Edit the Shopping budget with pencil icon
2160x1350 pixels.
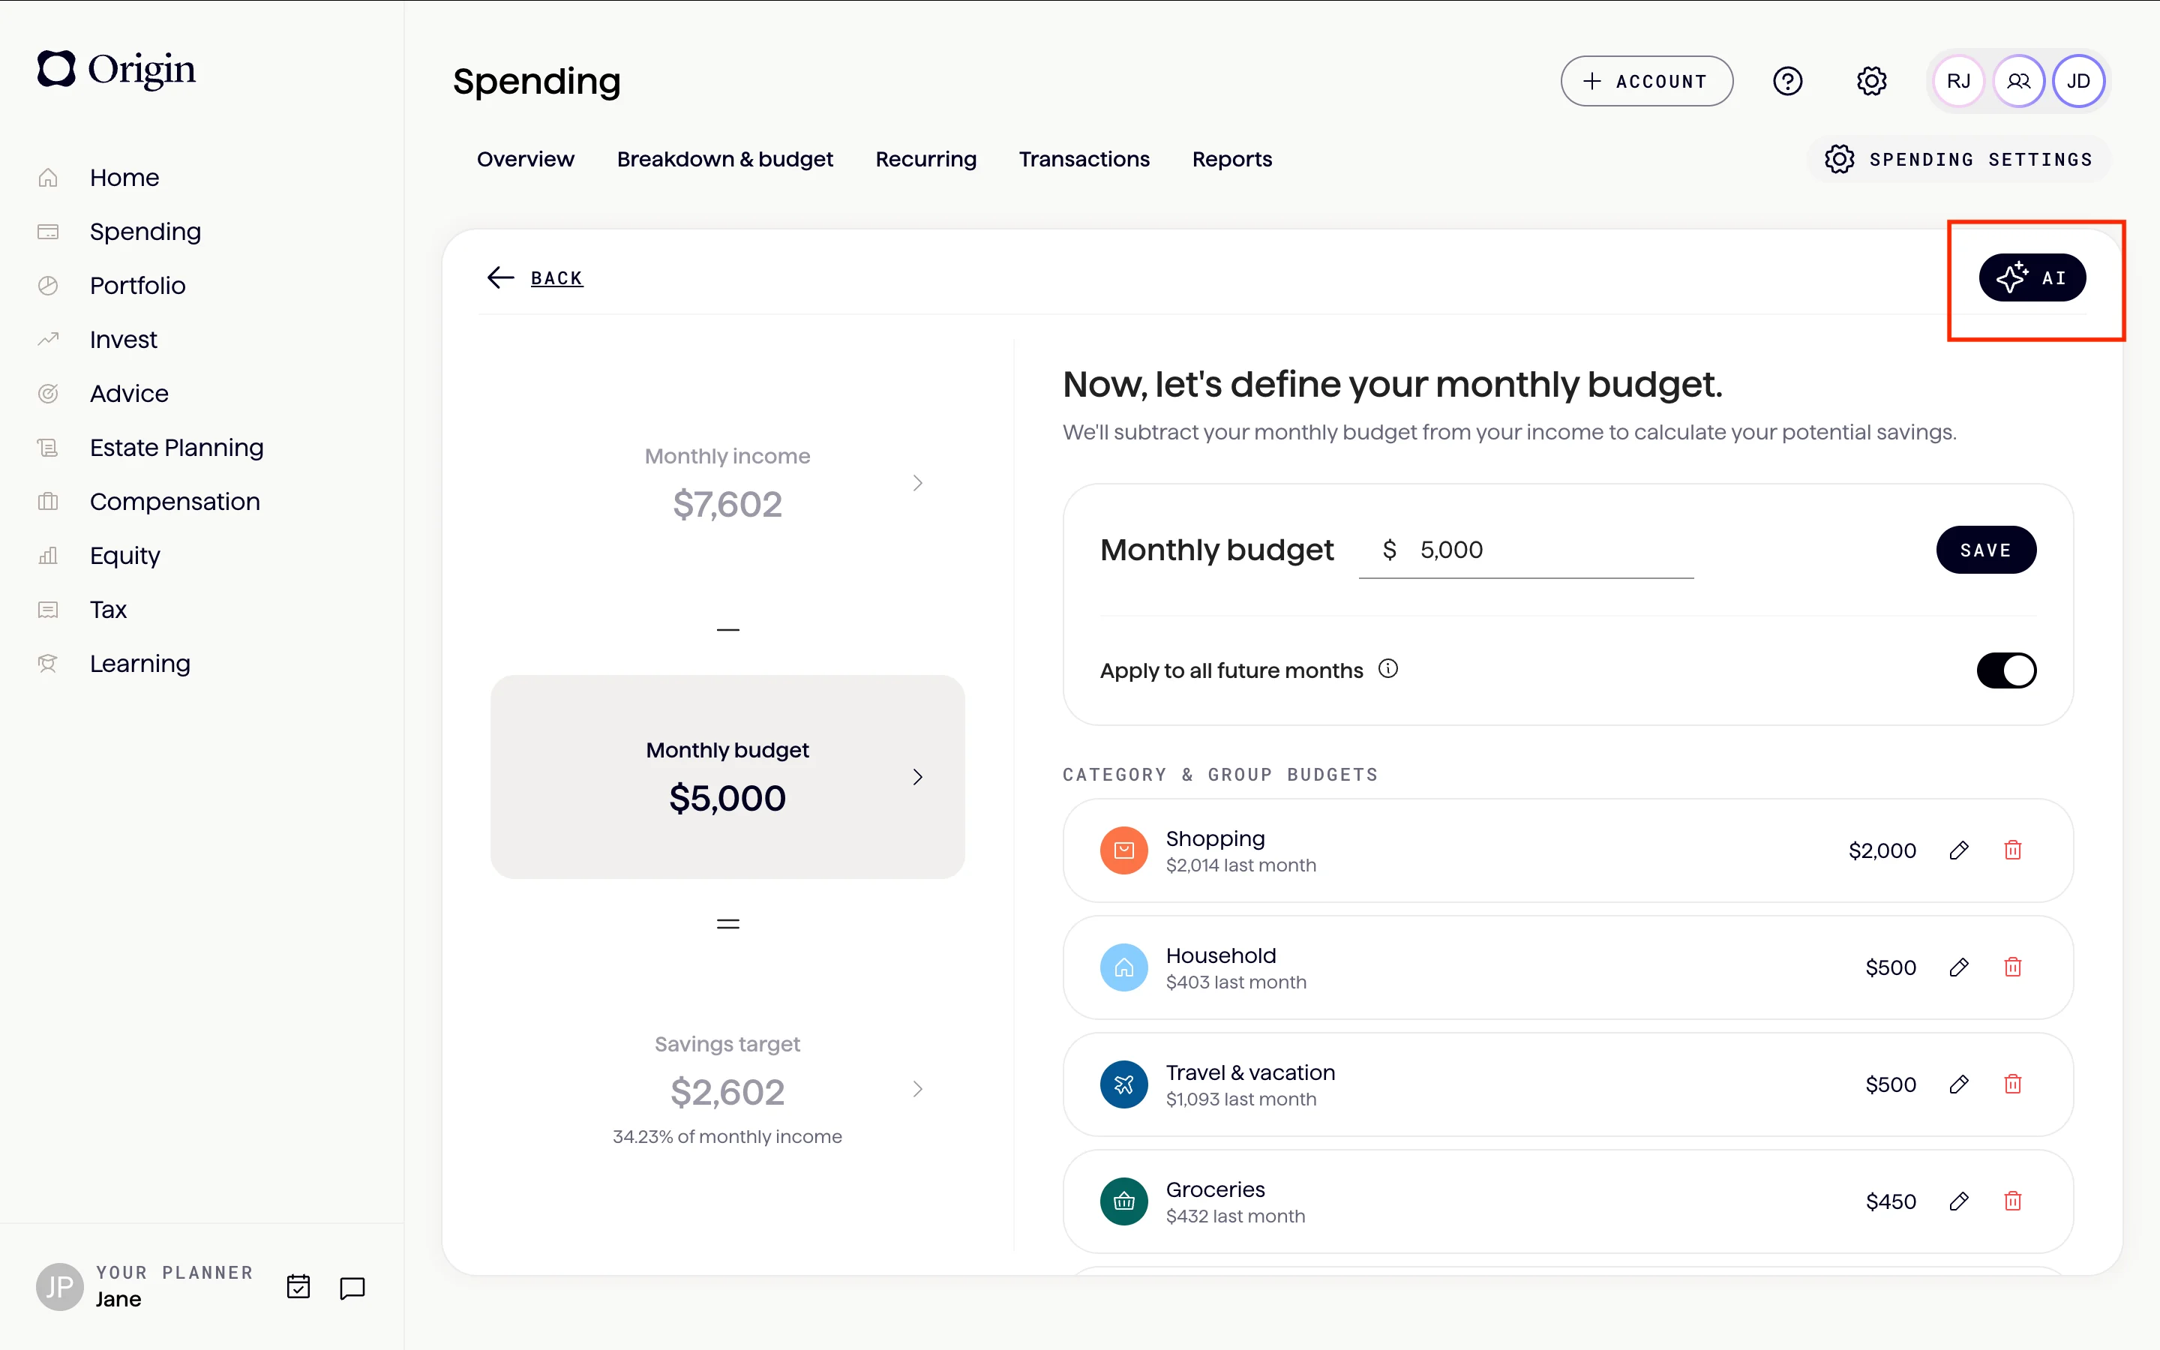(x=1958, y=850)
